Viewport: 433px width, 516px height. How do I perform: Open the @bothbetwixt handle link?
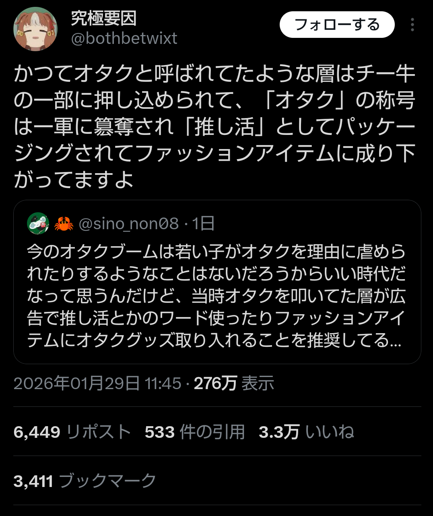pyautogui.click(x=124, y=39)
